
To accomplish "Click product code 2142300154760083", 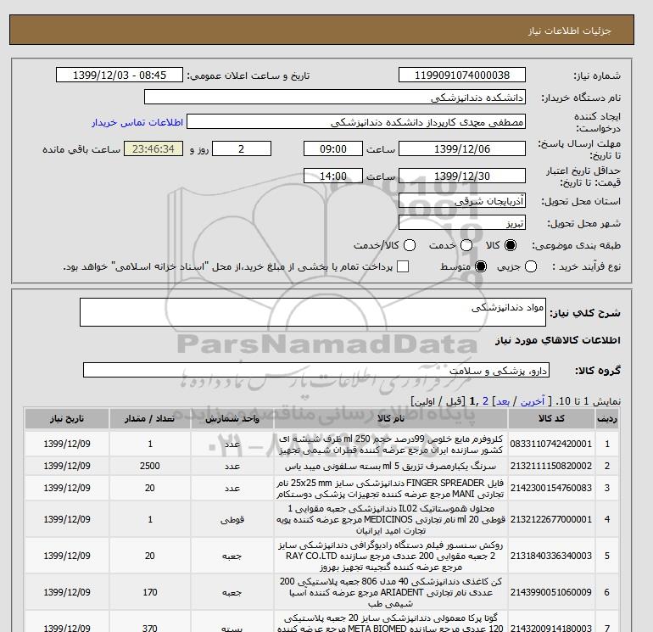I will tap(551, 488).
